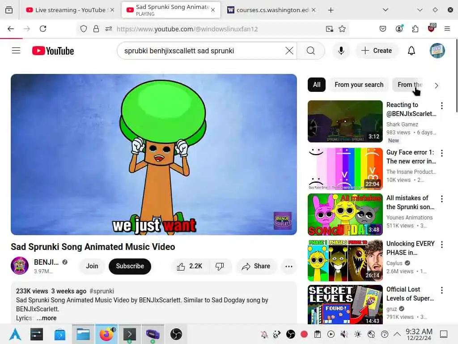Click red recording indicator in tray

[304, 334]
